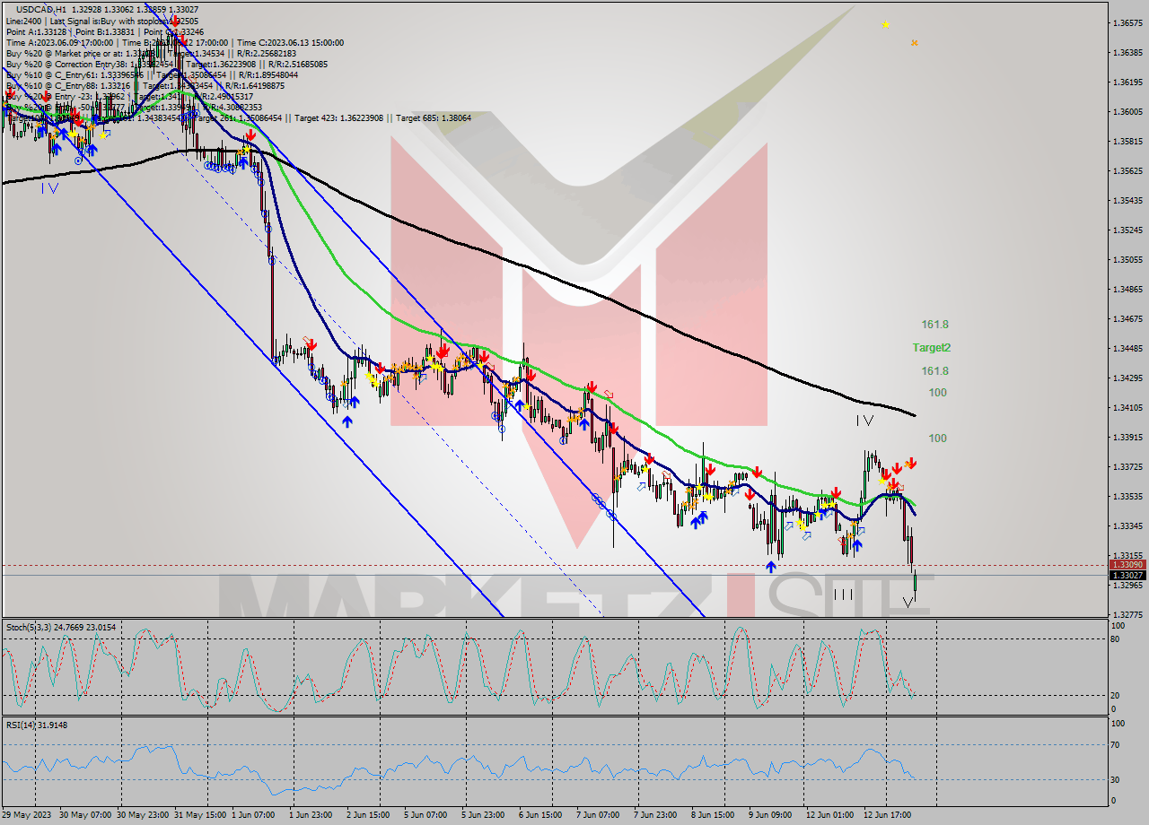Click the 1.33725 price axis label
Screen dimensions: 1149x825
click(1127, 467)
